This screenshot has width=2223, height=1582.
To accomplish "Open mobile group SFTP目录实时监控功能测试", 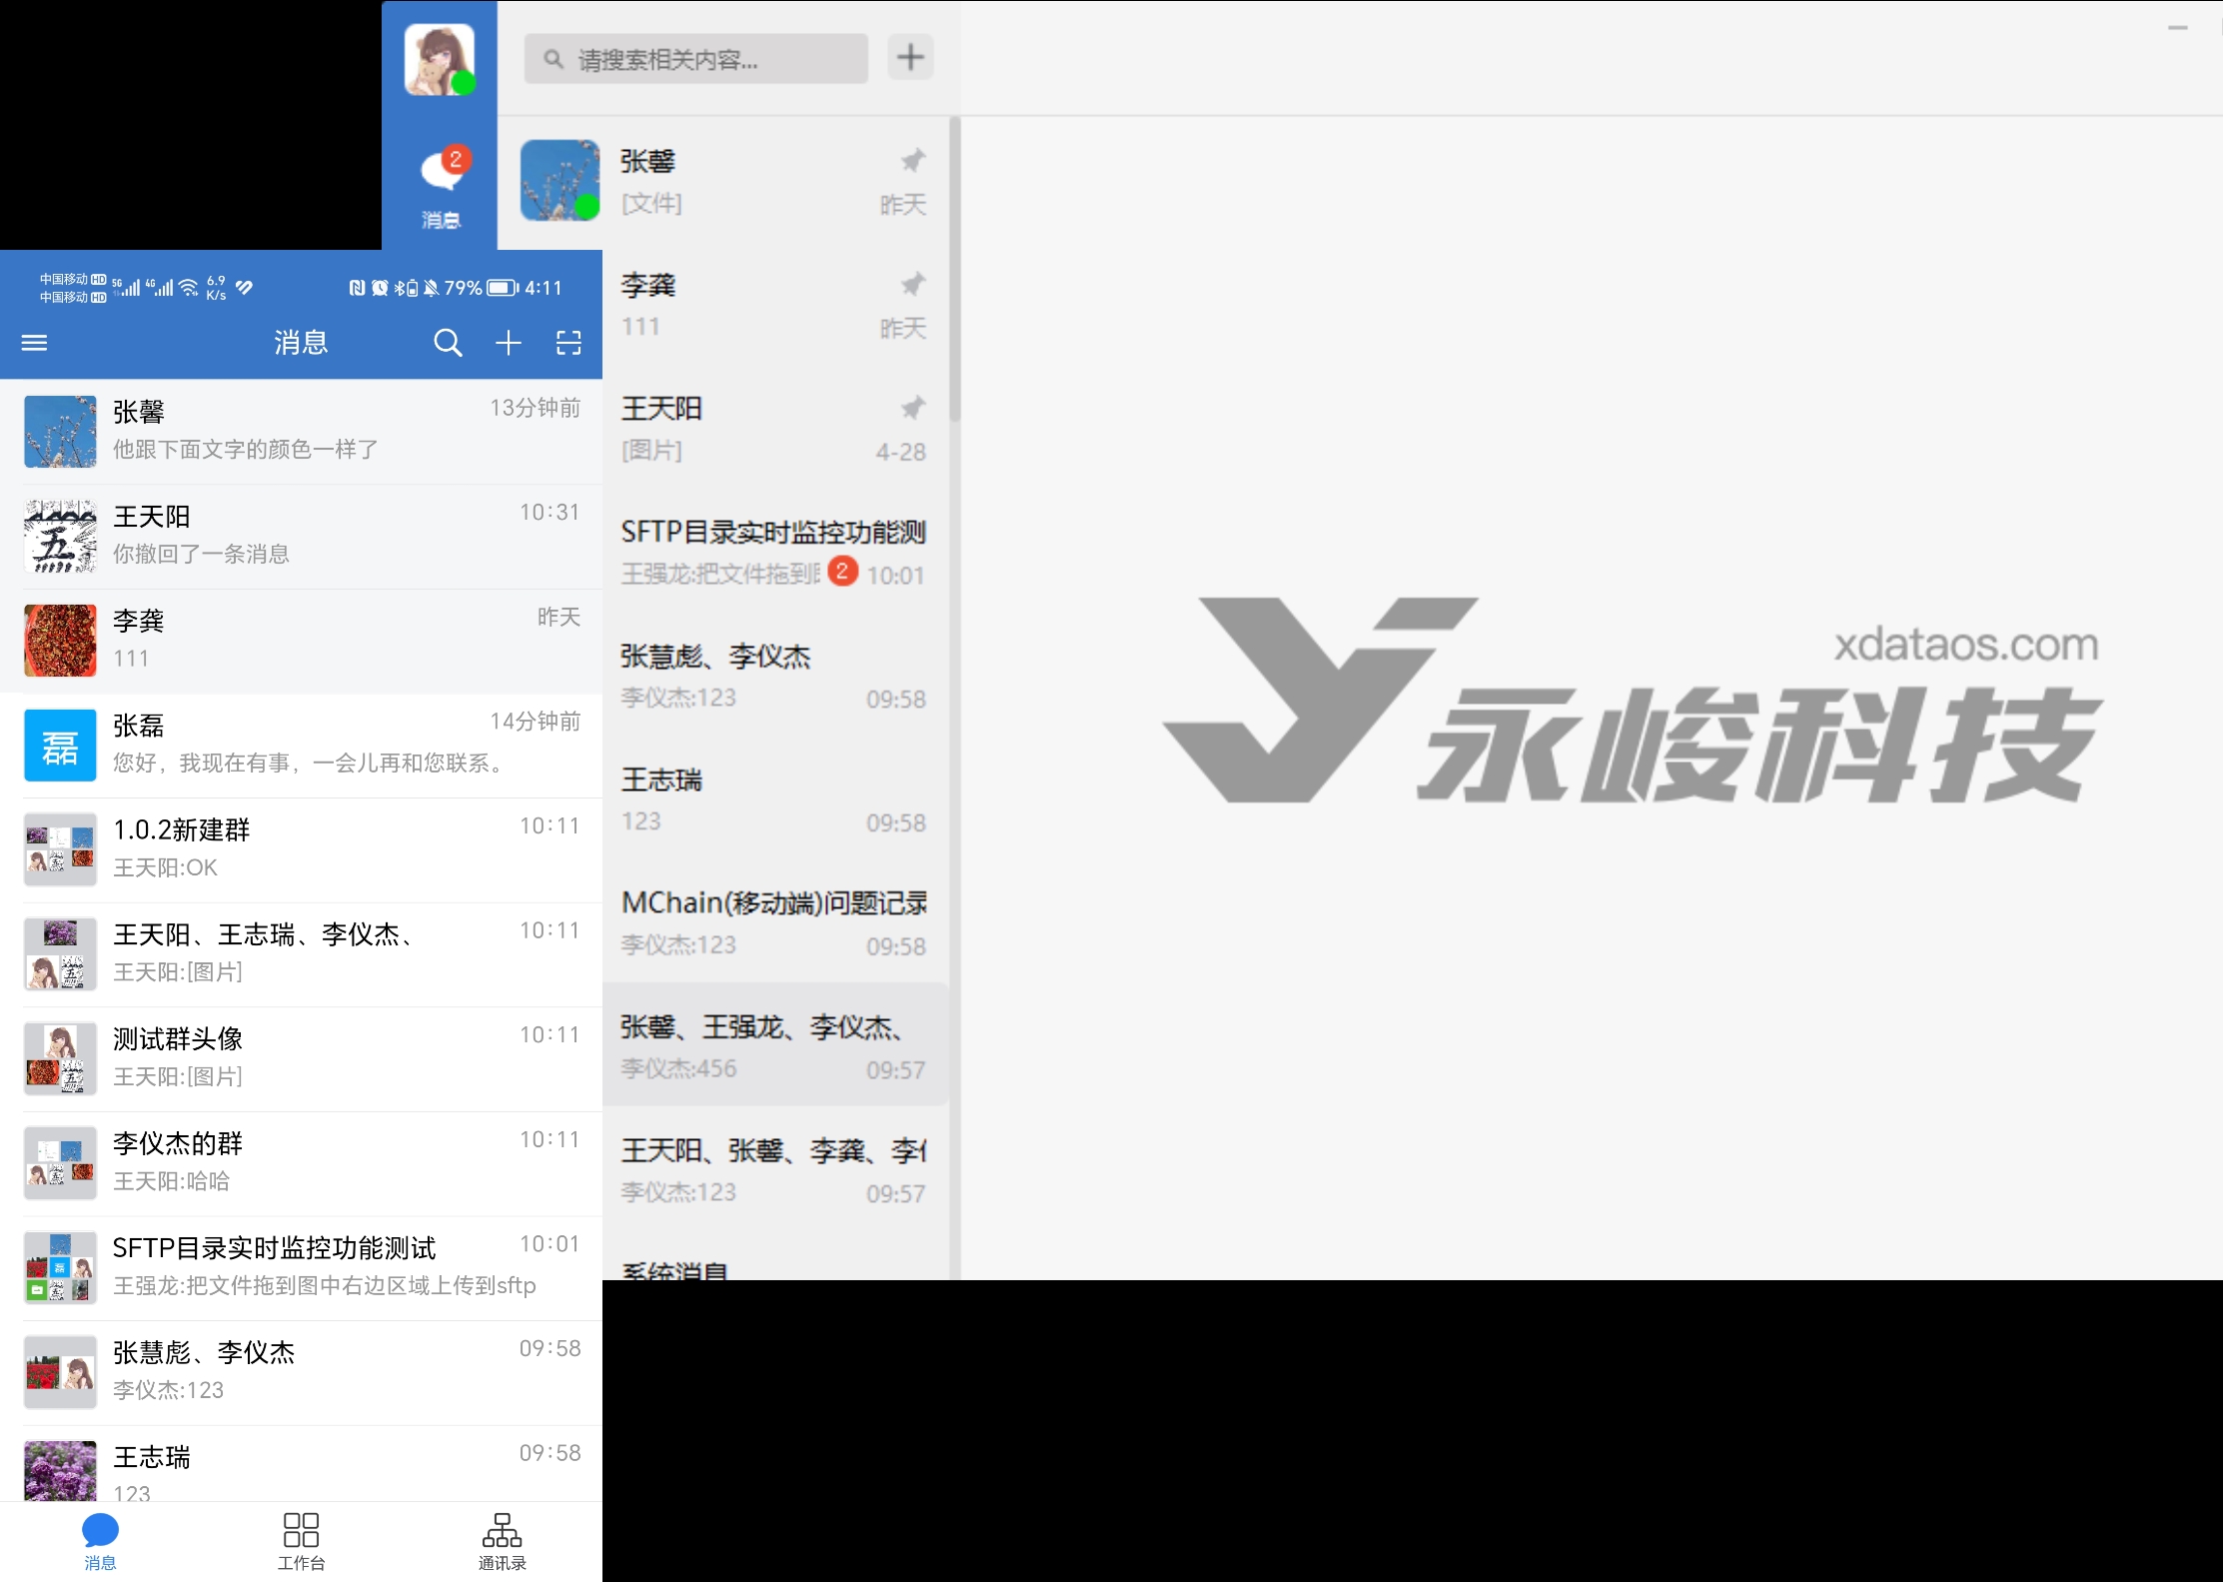I will [x=301, y=1268].
